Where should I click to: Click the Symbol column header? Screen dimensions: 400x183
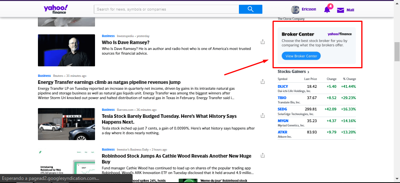coord(282,79)
